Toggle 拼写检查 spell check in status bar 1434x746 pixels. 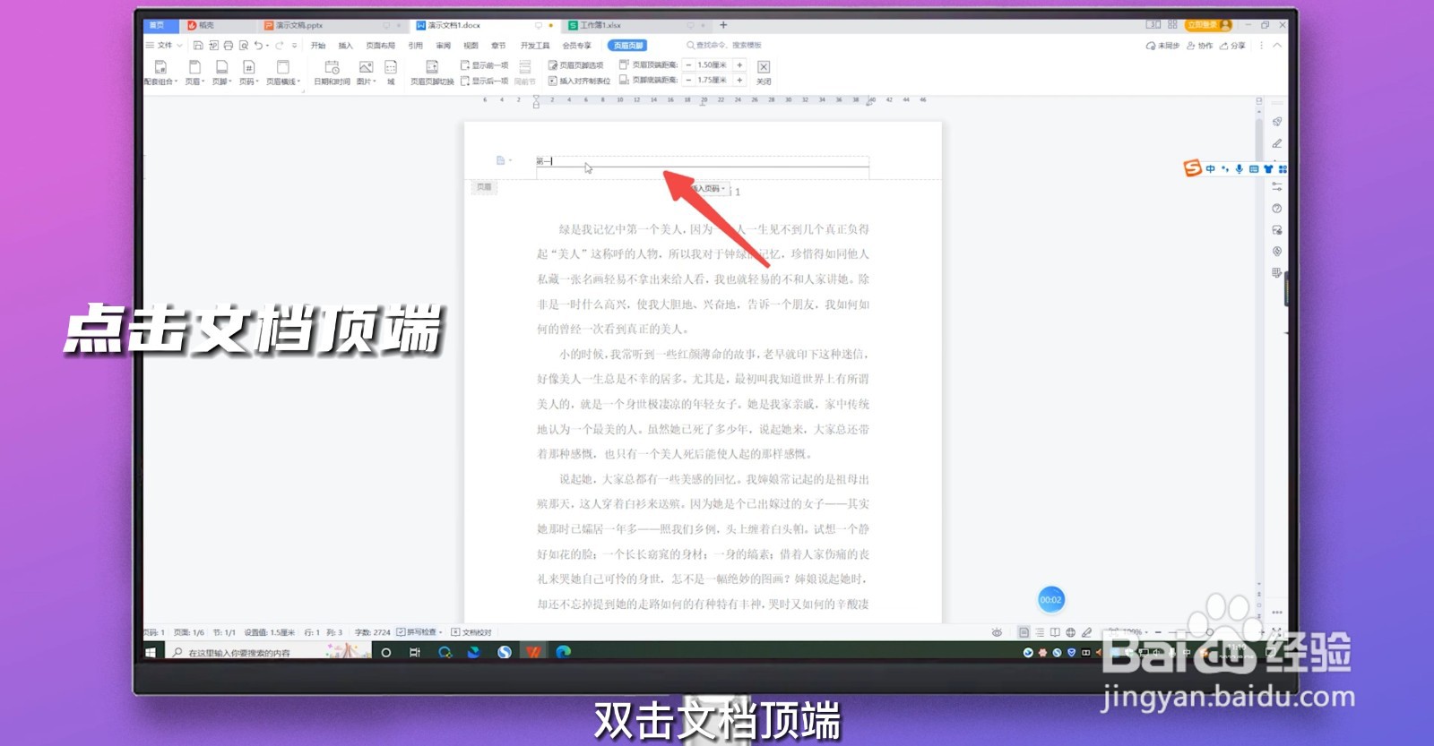pos(419,632)
